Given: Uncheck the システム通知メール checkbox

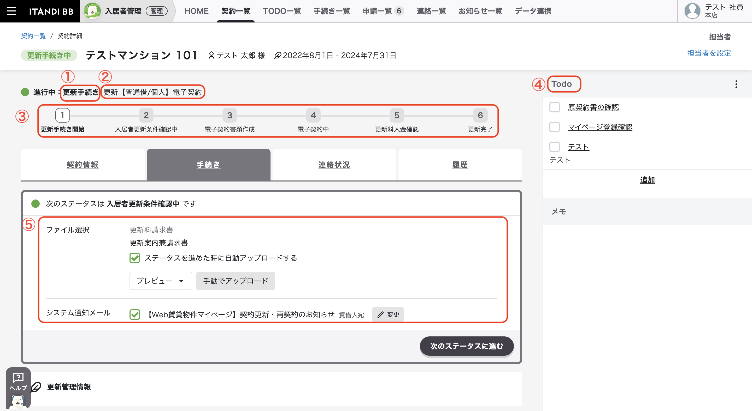Looking at the screenshot, I should click(134, 315).
